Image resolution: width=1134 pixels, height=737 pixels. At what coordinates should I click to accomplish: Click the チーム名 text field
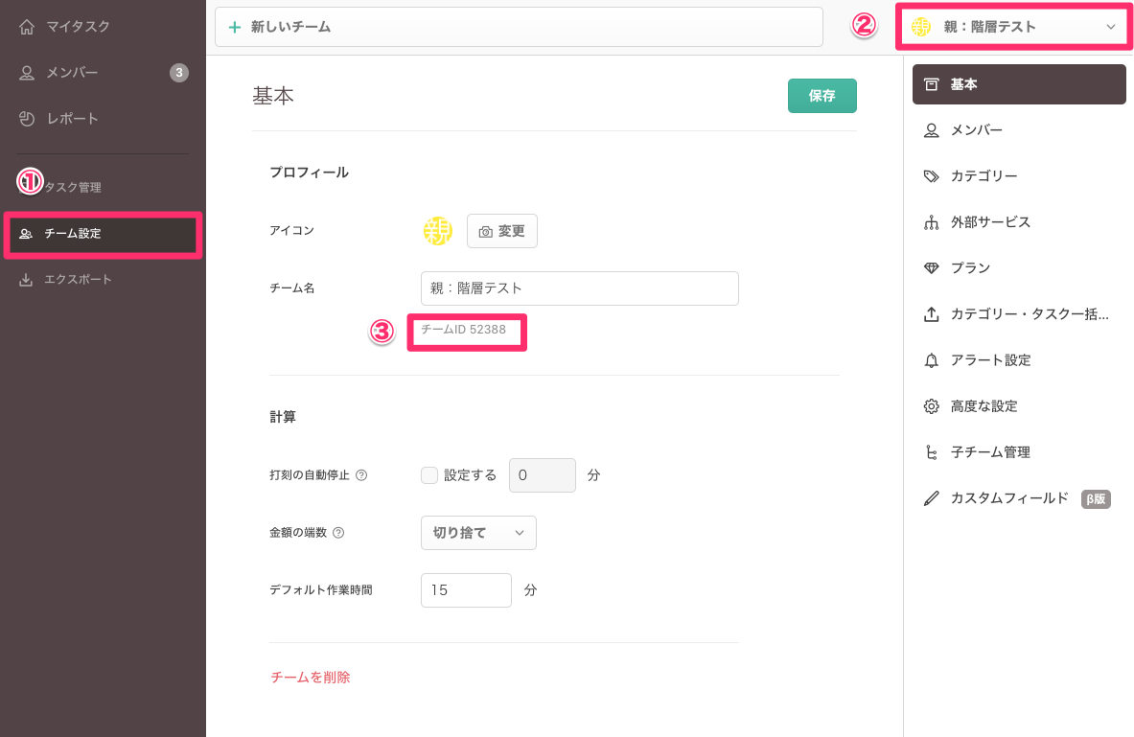(579, 288)
